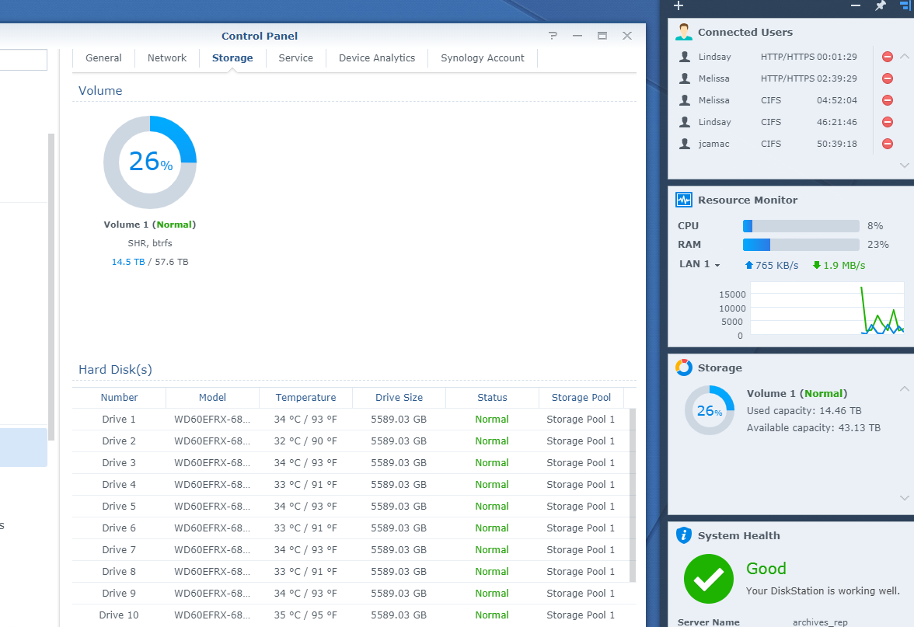Disconnect jcamac's CIFS session

click(887, 143)
